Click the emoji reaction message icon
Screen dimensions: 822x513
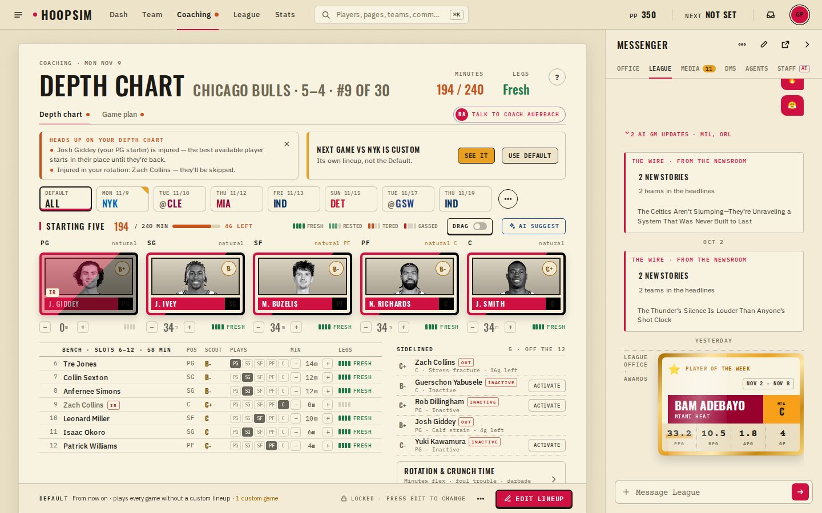[x=792, y=105]
